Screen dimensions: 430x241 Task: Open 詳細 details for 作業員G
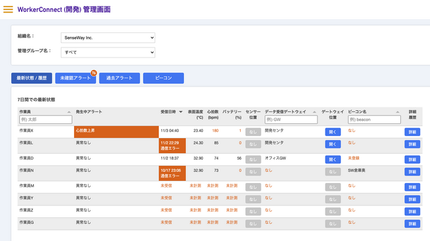[412, 224]
